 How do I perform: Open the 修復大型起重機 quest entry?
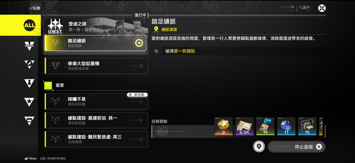pyautogui.click(x=96, y=66)
